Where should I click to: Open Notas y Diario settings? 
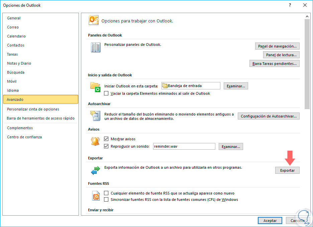click(40, 63)
